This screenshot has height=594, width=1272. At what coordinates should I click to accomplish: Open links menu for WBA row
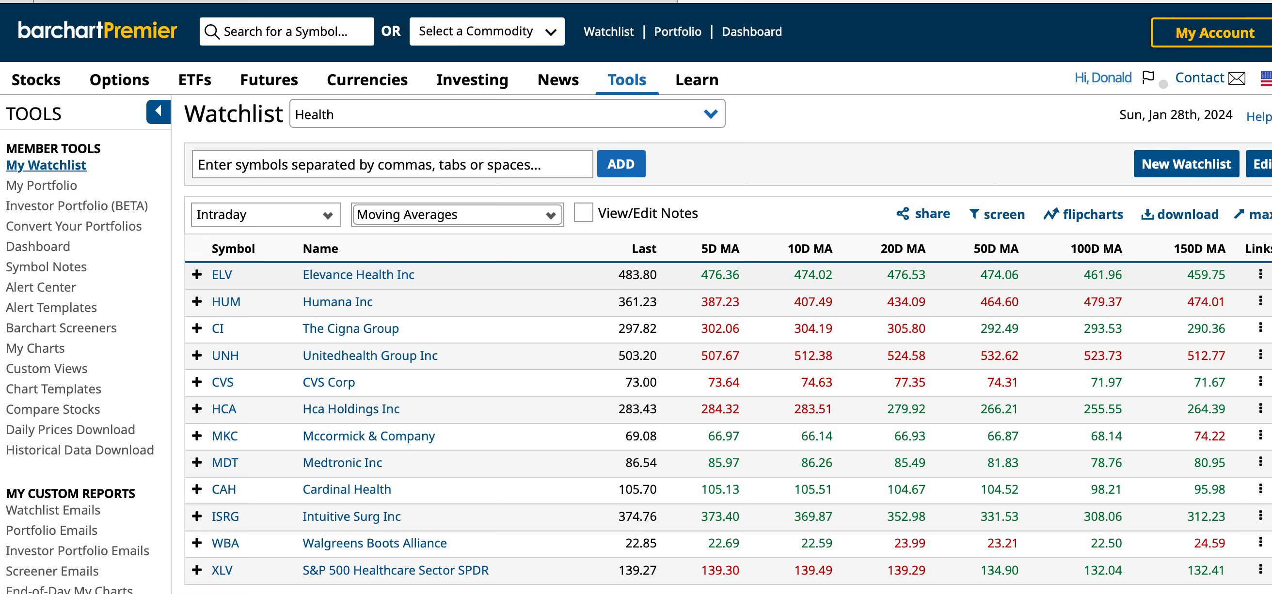[1260, 543]
